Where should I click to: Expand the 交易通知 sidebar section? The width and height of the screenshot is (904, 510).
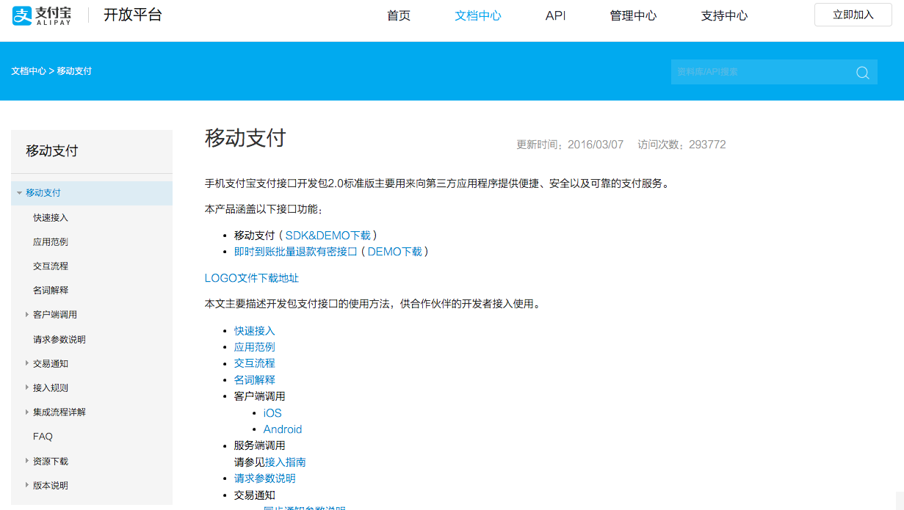click(27, 363)
